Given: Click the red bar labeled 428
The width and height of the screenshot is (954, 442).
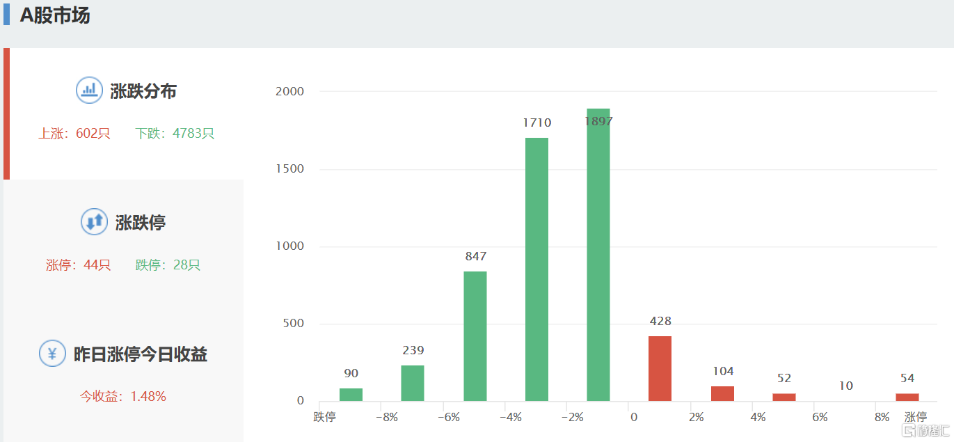Looking at the screenshot, I should tap(660, 369).
